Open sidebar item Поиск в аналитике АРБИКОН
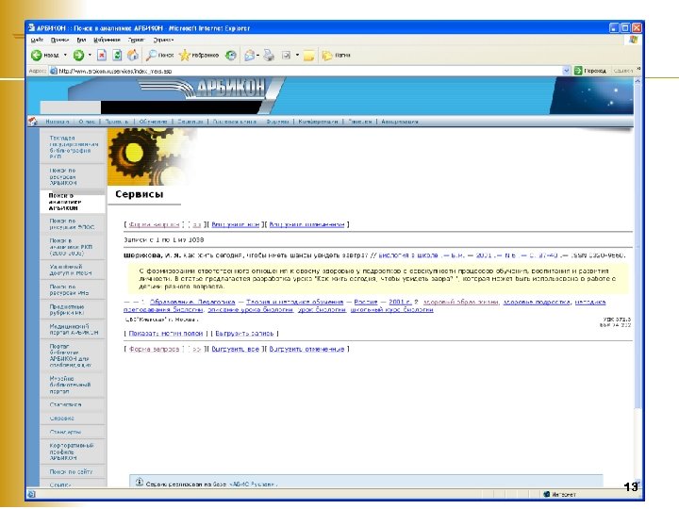Screen dimensions: 679x509 [65, 202]
